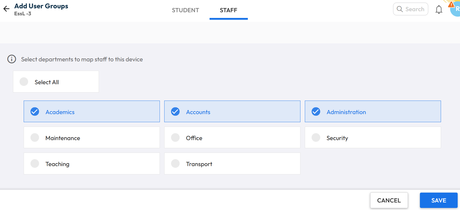Screen dimensions: 460x210
Task: Focus the Search input field
Action: tap(415, 9)
